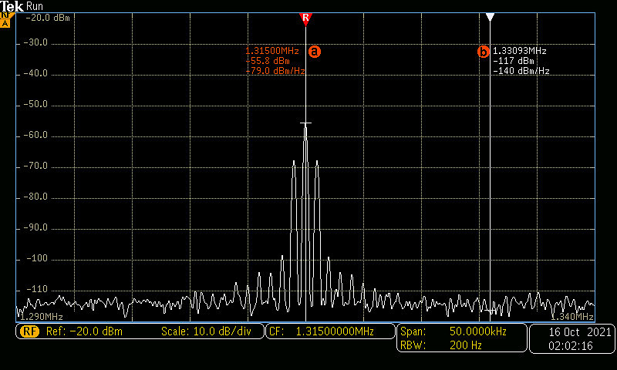Click the Span: 50.0000kHz readout
The height and width of the screenshot is (370, 617).
pyautogui.click(x=453, y=331)
